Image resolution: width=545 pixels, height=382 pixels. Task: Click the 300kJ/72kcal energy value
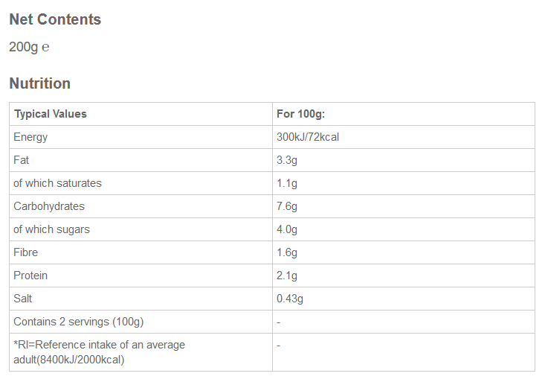(308, 137)
